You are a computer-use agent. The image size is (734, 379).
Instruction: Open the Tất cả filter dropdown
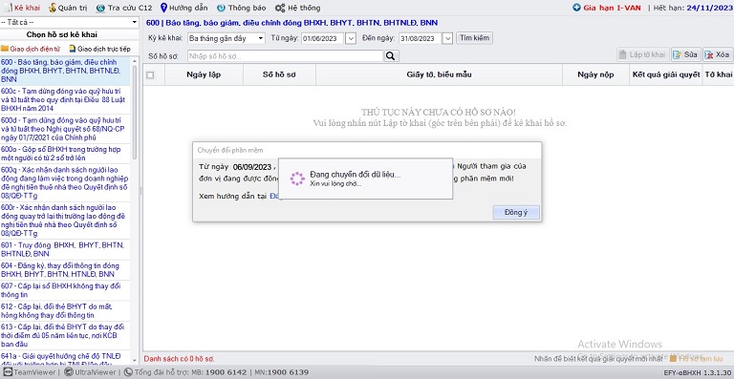pos(69,22)
